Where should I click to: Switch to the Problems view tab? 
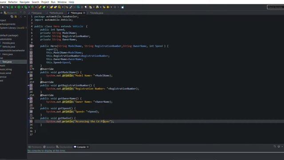pyautogui.click(x=35, y=147)
